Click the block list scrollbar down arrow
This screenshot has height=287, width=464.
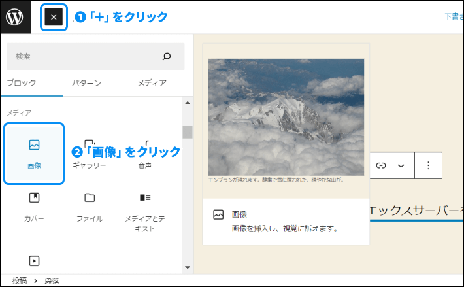pyautogui.click(x=188, y=267)
